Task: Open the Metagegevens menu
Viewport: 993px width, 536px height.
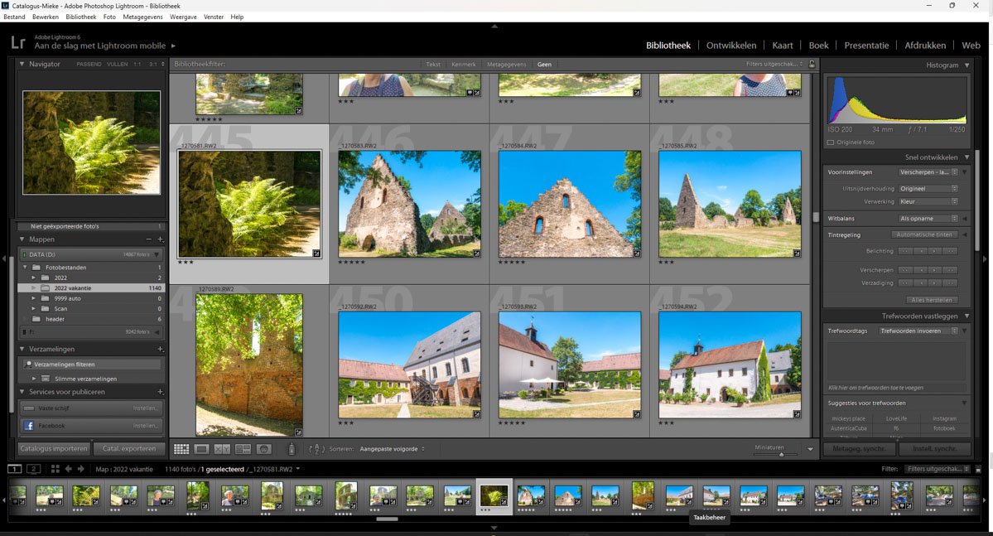Action: [142, 17]
